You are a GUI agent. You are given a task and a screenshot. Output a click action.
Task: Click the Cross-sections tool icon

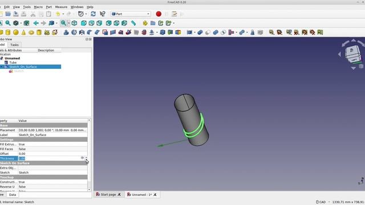click(144, 32)
